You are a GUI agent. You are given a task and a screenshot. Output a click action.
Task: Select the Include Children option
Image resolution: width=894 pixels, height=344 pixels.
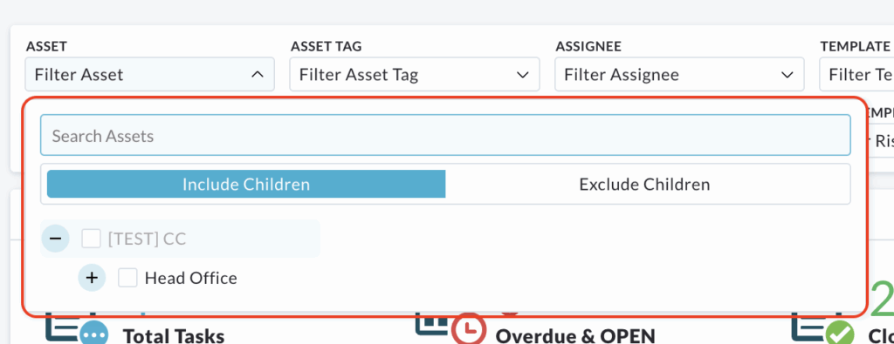(245, 185)
